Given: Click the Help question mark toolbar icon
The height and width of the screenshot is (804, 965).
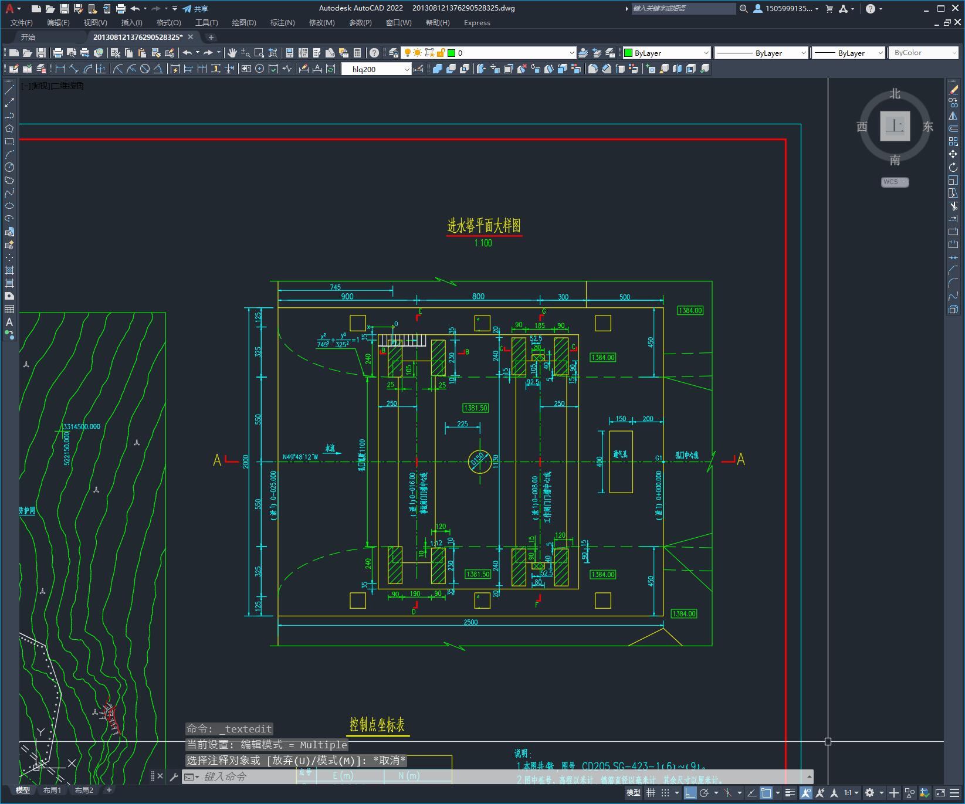Looking at the screenshot, I should click(x=374, y=53).
